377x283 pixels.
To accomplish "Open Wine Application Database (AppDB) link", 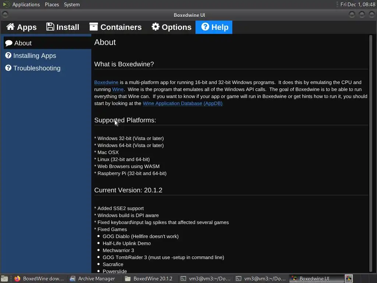I will (x=183, y=103).
